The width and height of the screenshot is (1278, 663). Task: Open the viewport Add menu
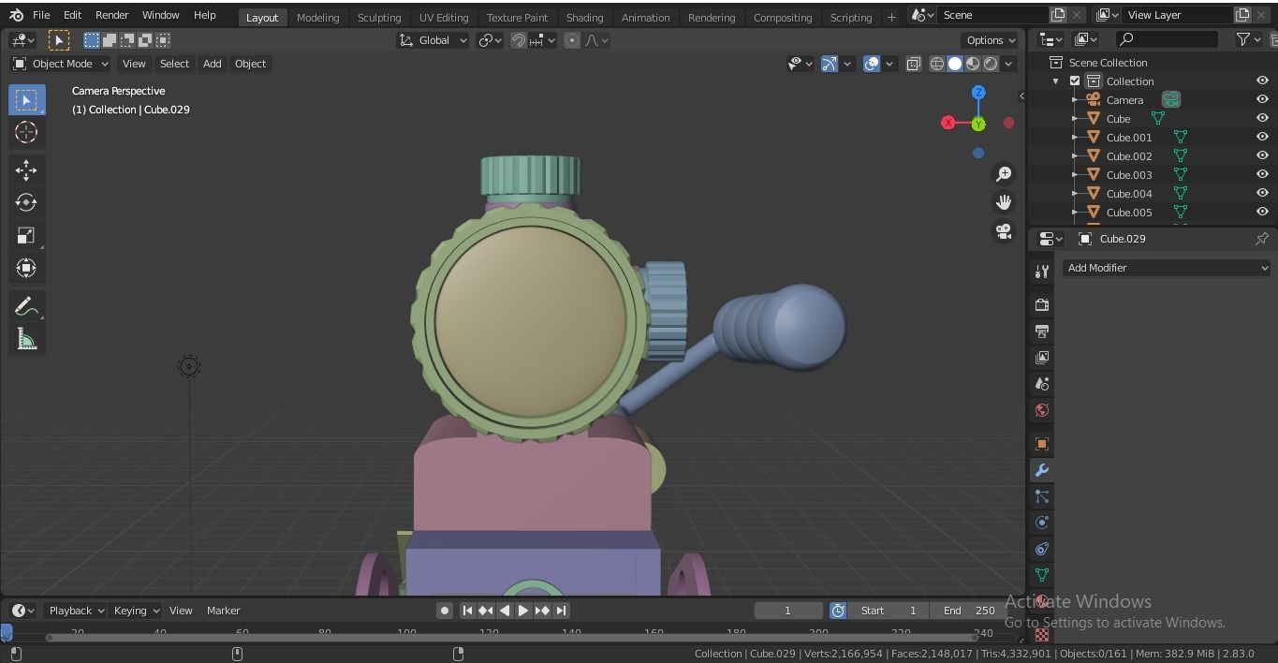click(x=213, y=64)
